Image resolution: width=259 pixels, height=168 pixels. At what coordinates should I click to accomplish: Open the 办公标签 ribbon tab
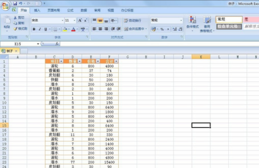coord(127,10)
